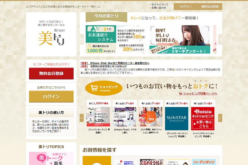
Task: Click the red 無料会員登録 sidebar button
Action: coord(51,73)
